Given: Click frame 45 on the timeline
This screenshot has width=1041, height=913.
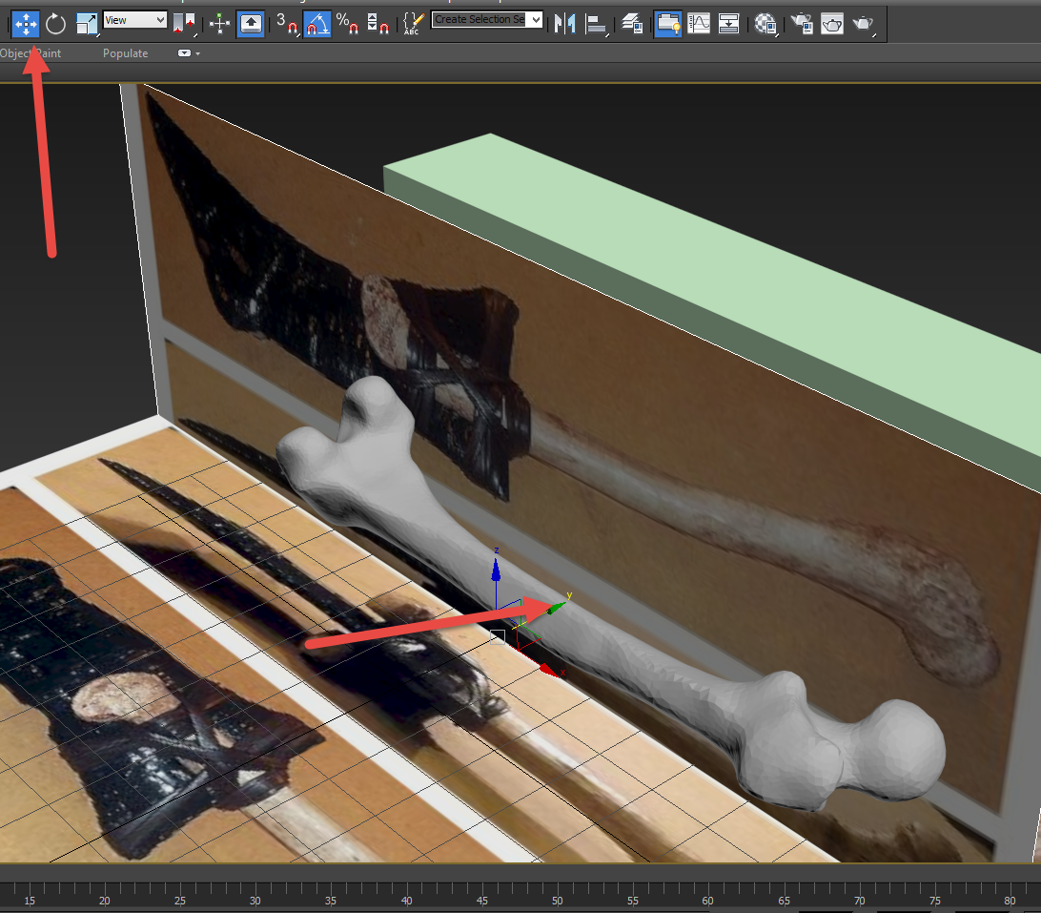Looking at the screenshot, I should tap(482, 901).
